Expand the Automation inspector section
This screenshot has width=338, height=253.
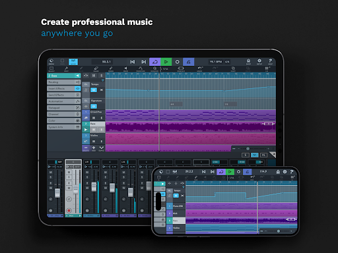(x=64, y=101)
